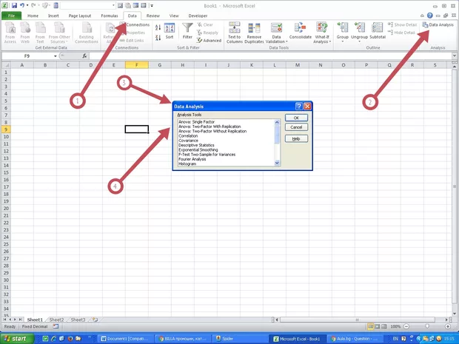Image resolution: width=459 pixels, height=344 pixels.
Task: Open the Name Box dropdown arrow
Action: (55, 56)
